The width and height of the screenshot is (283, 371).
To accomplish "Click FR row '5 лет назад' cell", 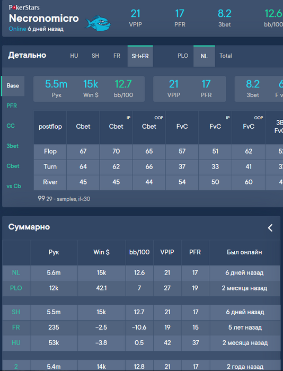I will point(245,328).
